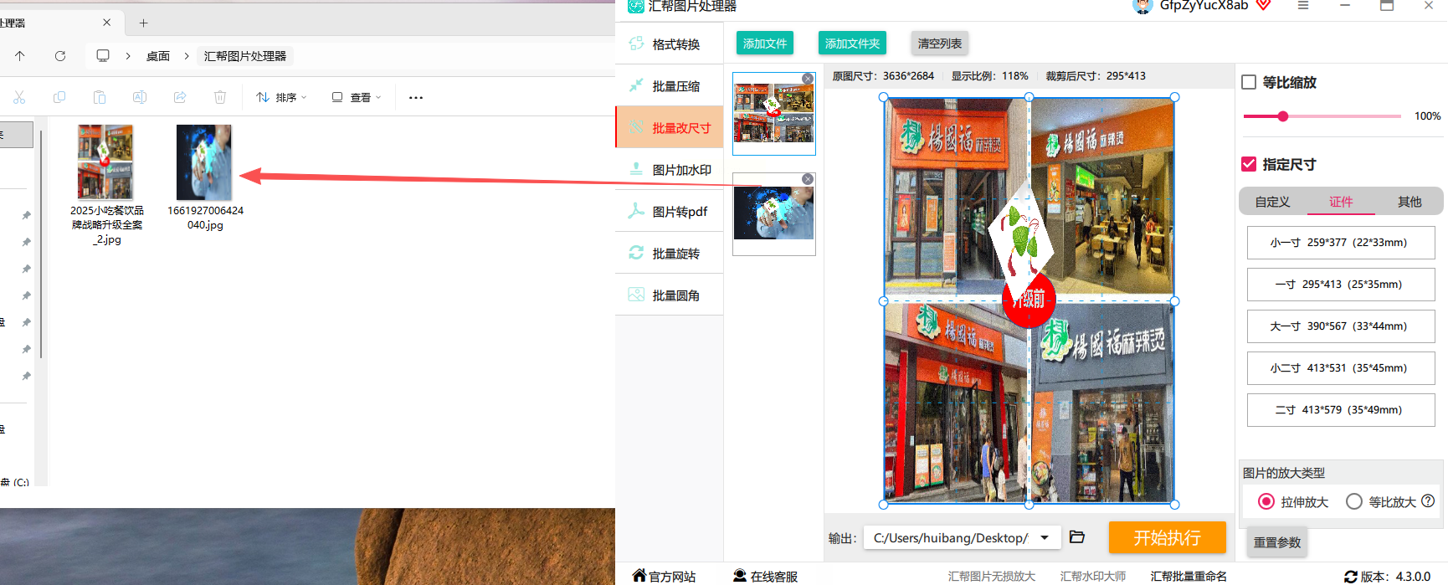Open the 排序 sort dropdown in Explorer
1448x585 pixels.
coord(281,97)
